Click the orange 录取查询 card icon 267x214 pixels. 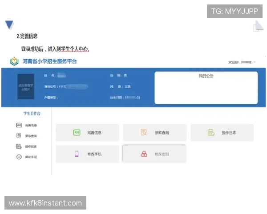144,132
